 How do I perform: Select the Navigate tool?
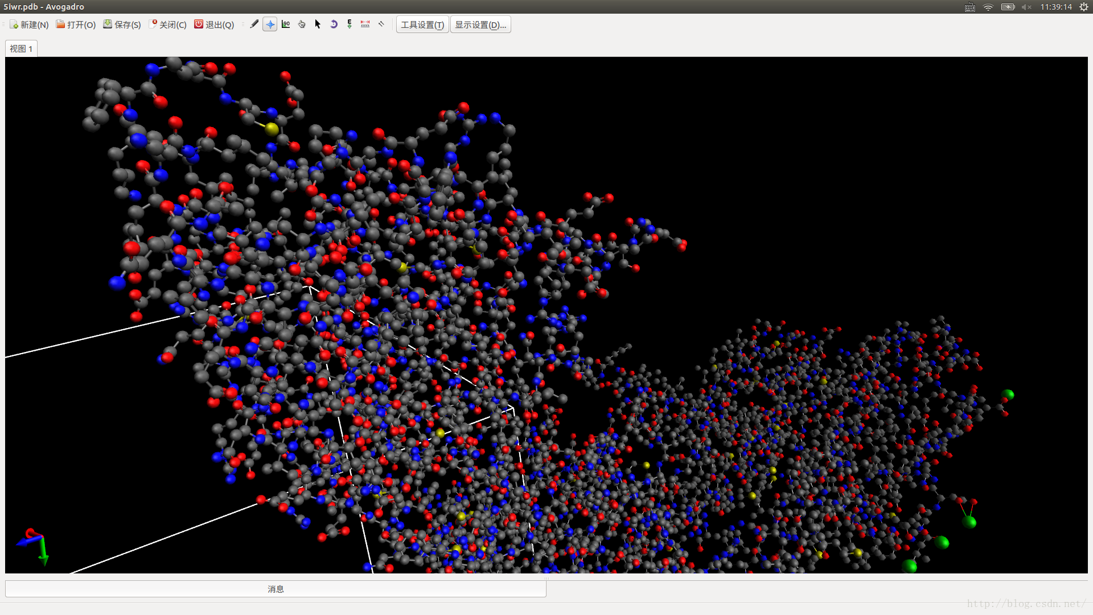(x=270, y=24)
